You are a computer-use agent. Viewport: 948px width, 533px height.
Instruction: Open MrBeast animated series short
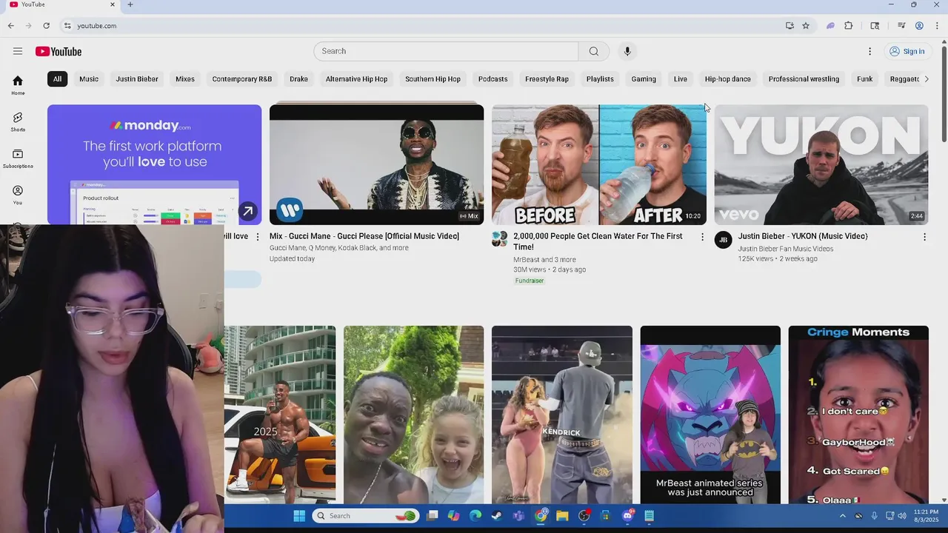tap(710, 415)
